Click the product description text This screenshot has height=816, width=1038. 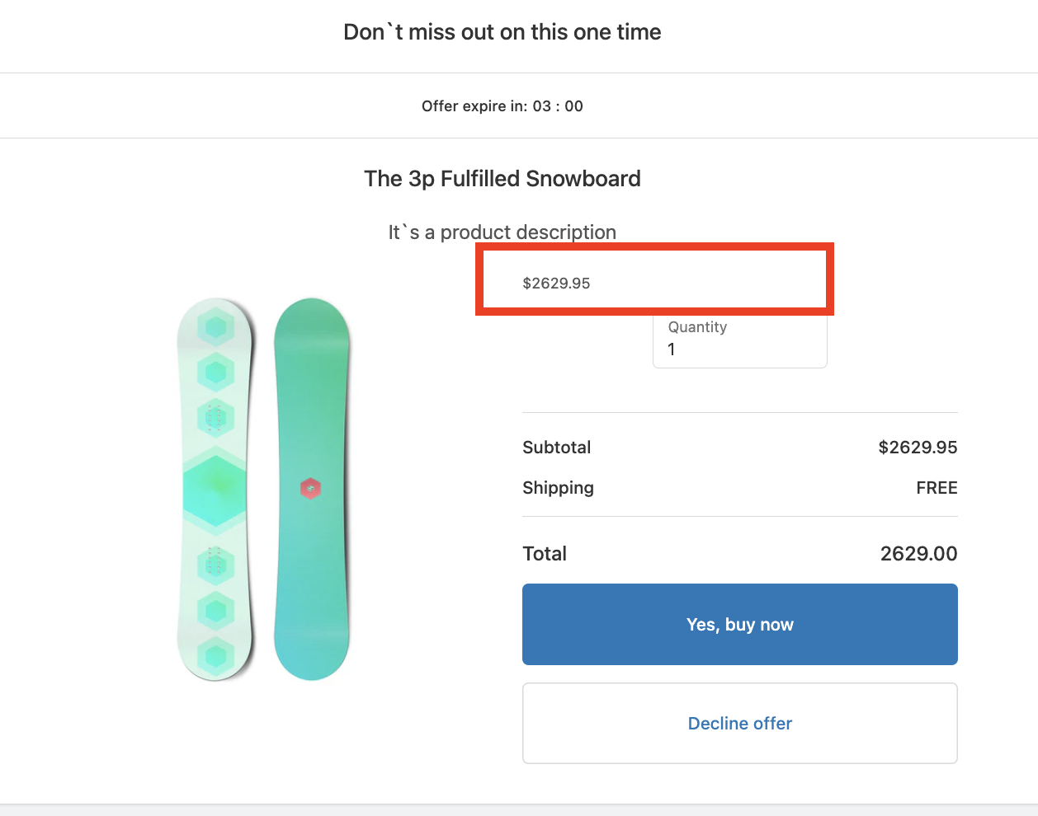(502, 232)
